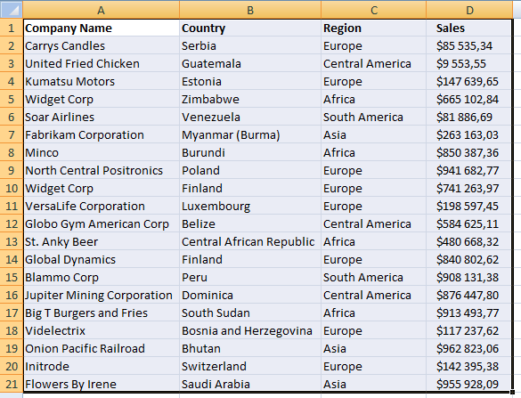Click the Central African Republic cell

click(x=250, y=241)
